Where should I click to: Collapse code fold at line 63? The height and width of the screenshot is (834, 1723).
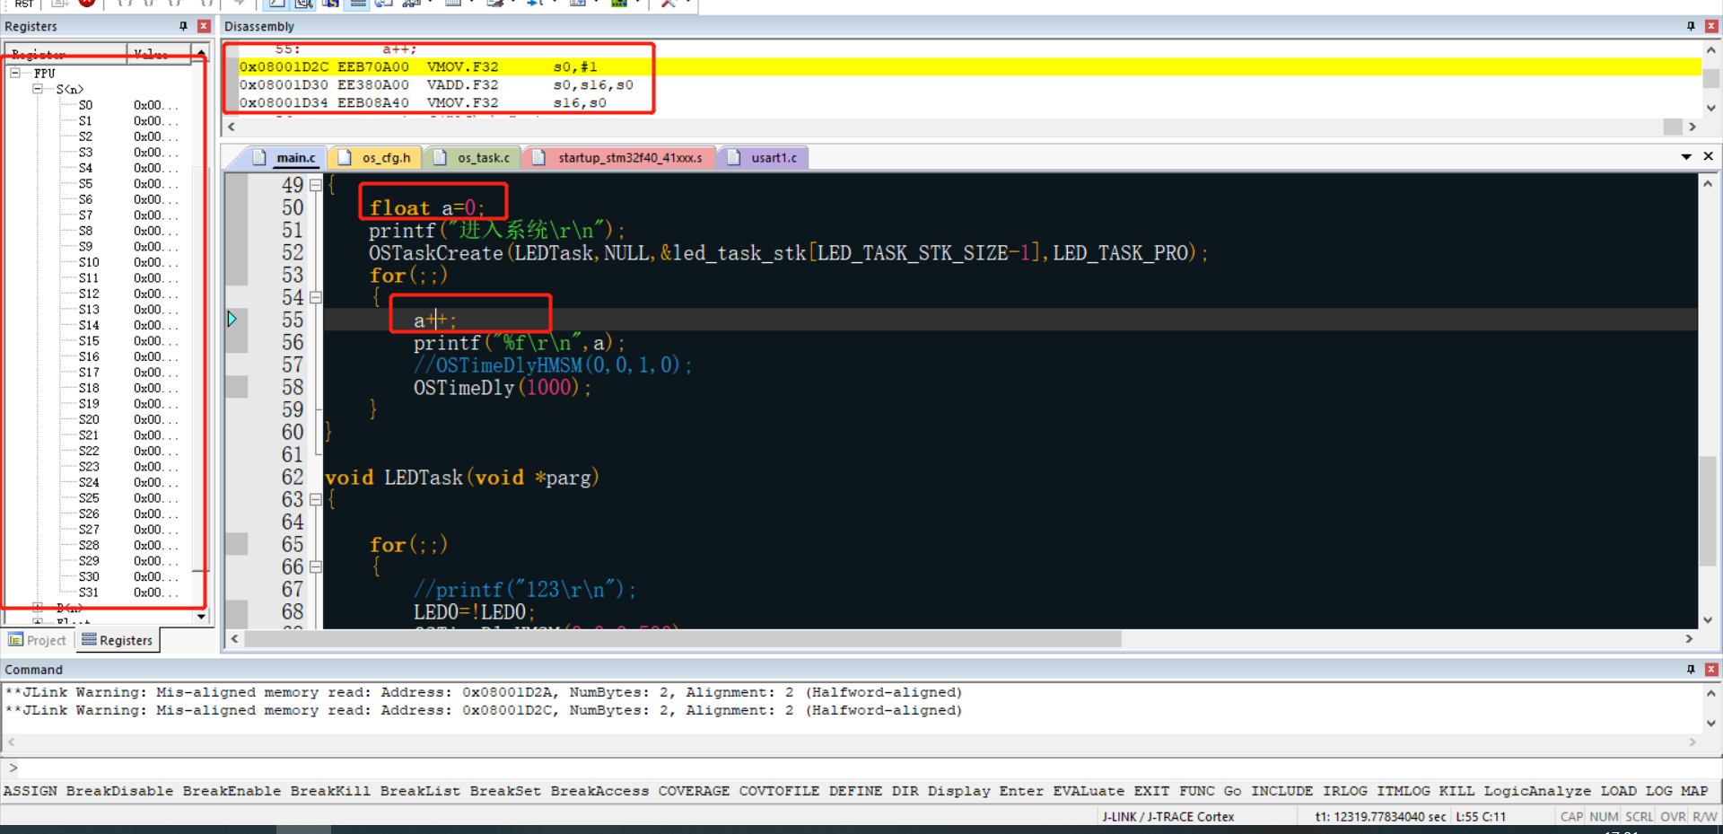tap(316, 499)
